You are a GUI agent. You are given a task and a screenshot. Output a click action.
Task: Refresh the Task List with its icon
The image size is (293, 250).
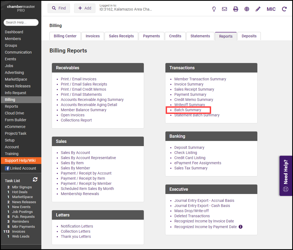point(35,179)
